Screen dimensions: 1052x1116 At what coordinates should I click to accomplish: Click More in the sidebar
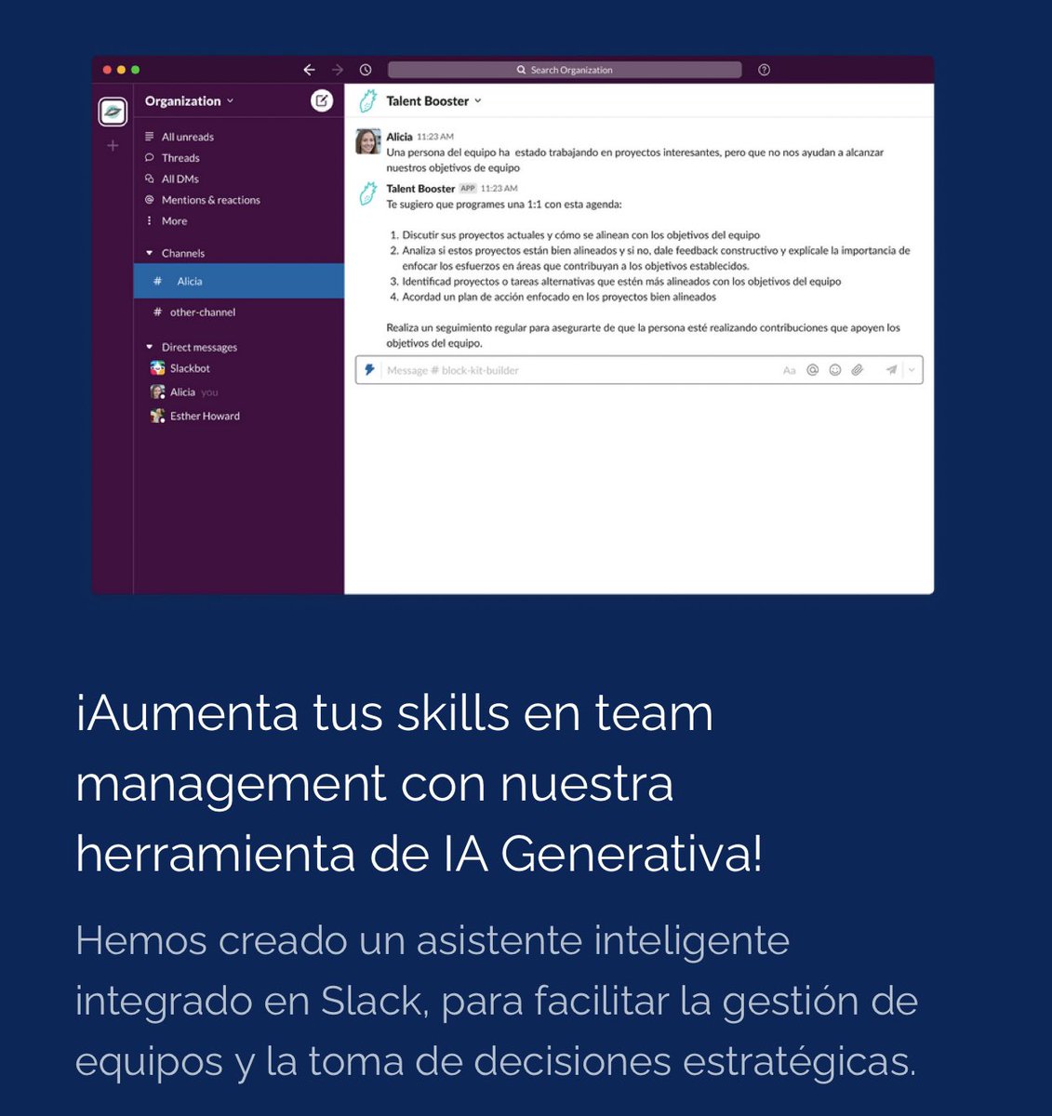174,221
